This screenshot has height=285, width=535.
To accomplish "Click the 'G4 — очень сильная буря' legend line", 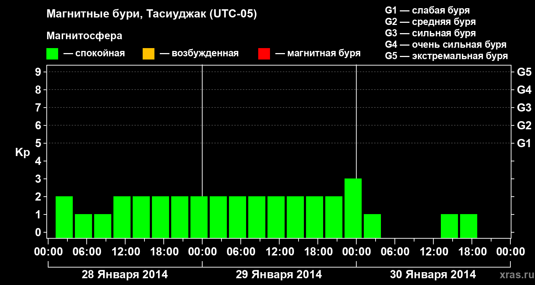I will coord(446,45).
